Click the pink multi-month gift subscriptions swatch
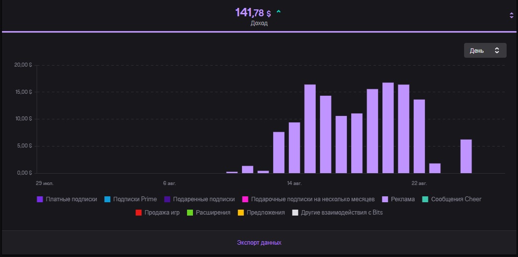This screenshot has height=257, width=518. pos(245,199)
